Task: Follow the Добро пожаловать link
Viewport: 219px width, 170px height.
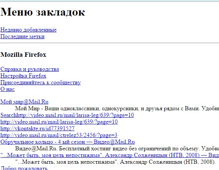Action: click(x=24, y=168)
